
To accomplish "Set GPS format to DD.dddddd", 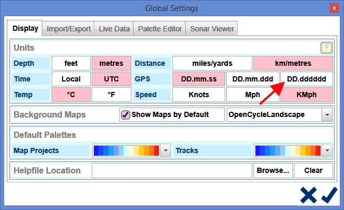I will [x=306, y=79].
